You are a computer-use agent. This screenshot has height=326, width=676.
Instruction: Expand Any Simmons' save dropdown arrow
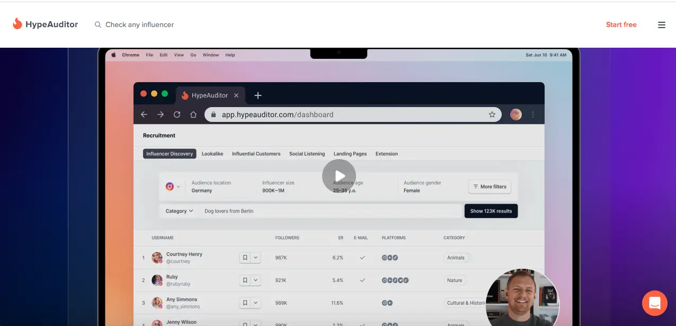coord(255,303)
